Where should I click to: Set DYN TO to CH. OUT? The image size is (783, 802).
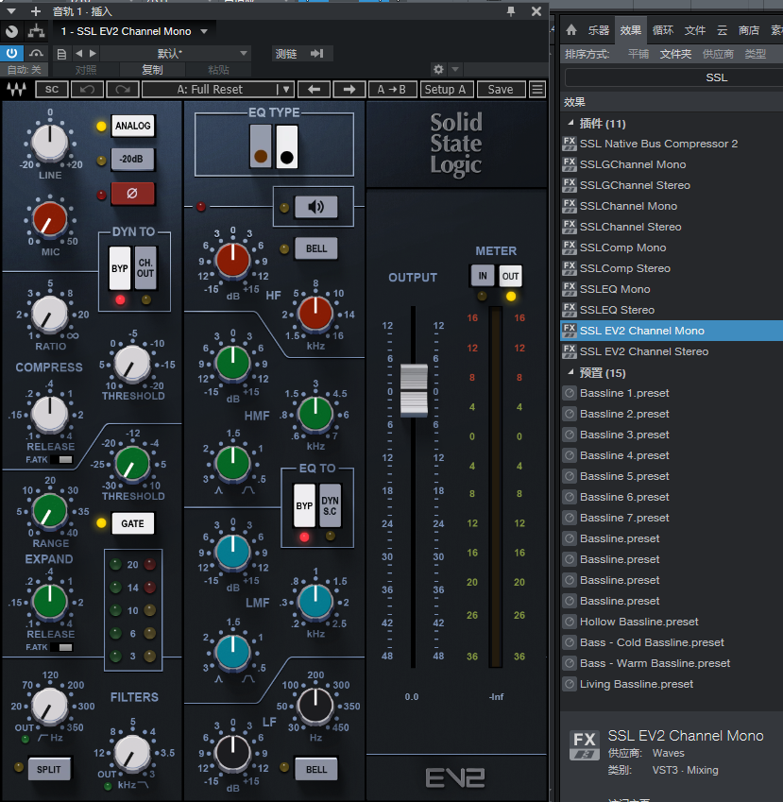(145, 268)
